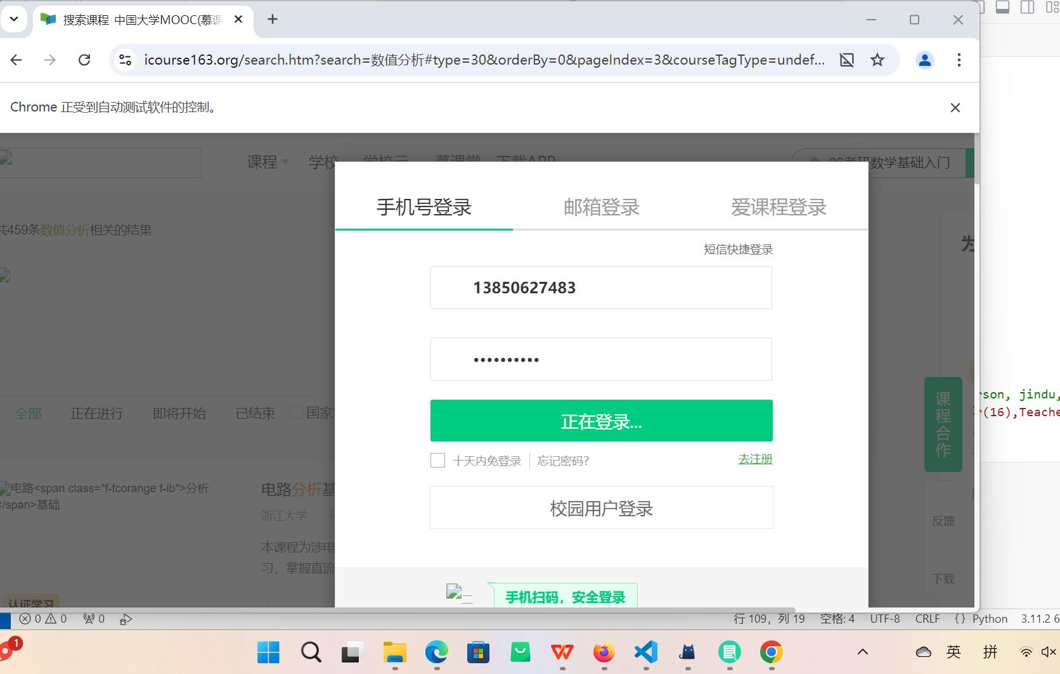Click the VS Code debug status icon
The height and width of the screenshot is (674, 1060).
[126, 619]
